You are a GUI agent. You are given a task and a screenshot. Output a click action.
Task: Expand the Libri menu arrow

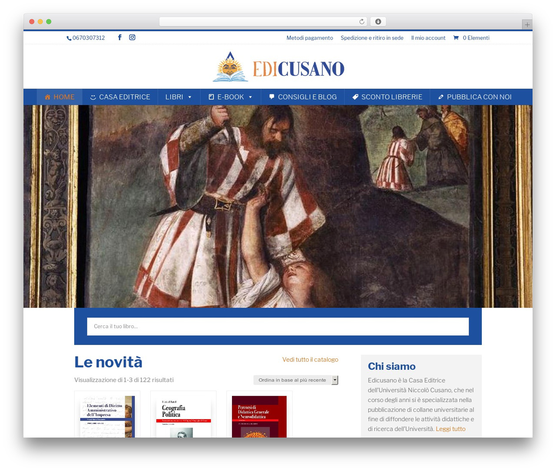(x=190, y=97)
